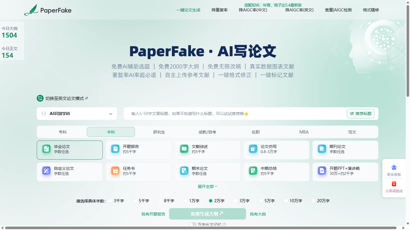Click the 分享得提成 red envelope icon
The image size is (410, 230).
point(394,184)
